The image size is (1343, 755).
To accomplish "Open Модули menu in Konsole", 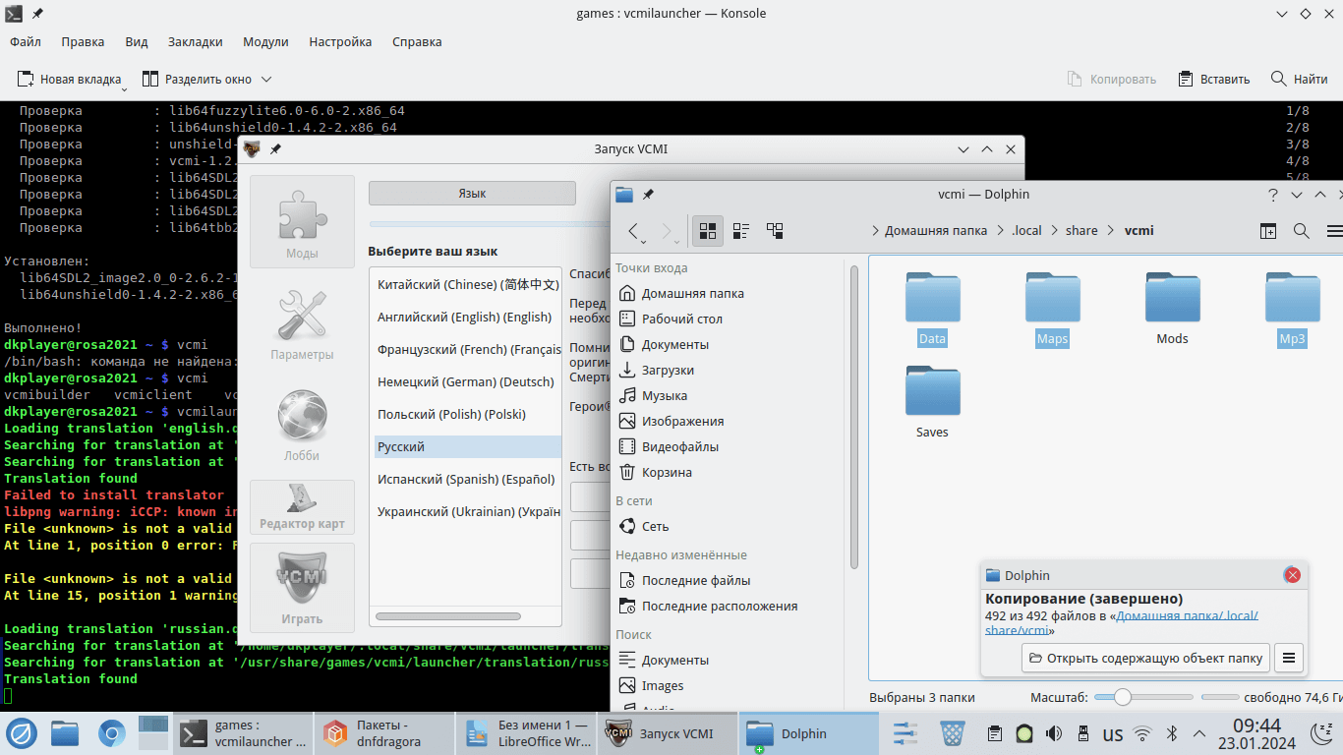I will [x=265, y=42].
